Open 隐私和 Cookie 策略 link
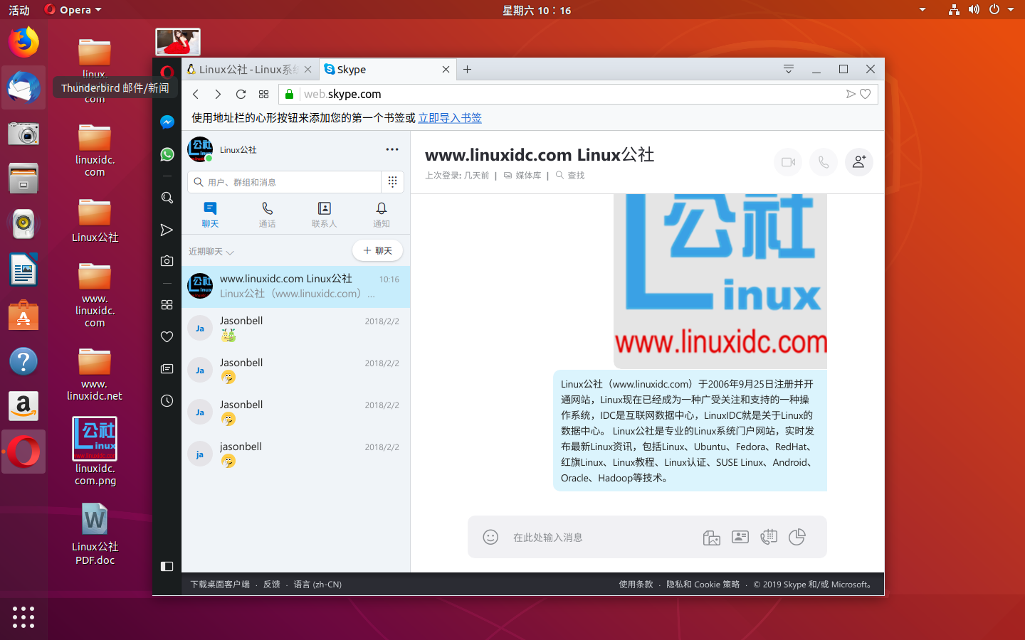 pyautogui.click(x=703, y=585)
